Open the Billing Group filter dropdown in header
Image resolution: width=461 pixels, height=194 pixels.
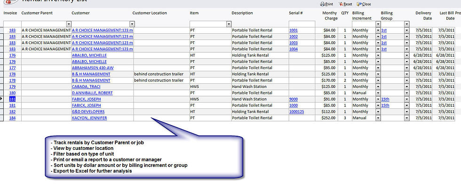coord(407,24)
